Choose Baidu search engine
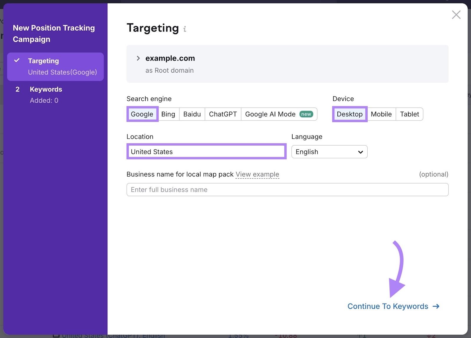Image resolution: width=471 pixels, height=338 pixels. click(x=192, y=114)
